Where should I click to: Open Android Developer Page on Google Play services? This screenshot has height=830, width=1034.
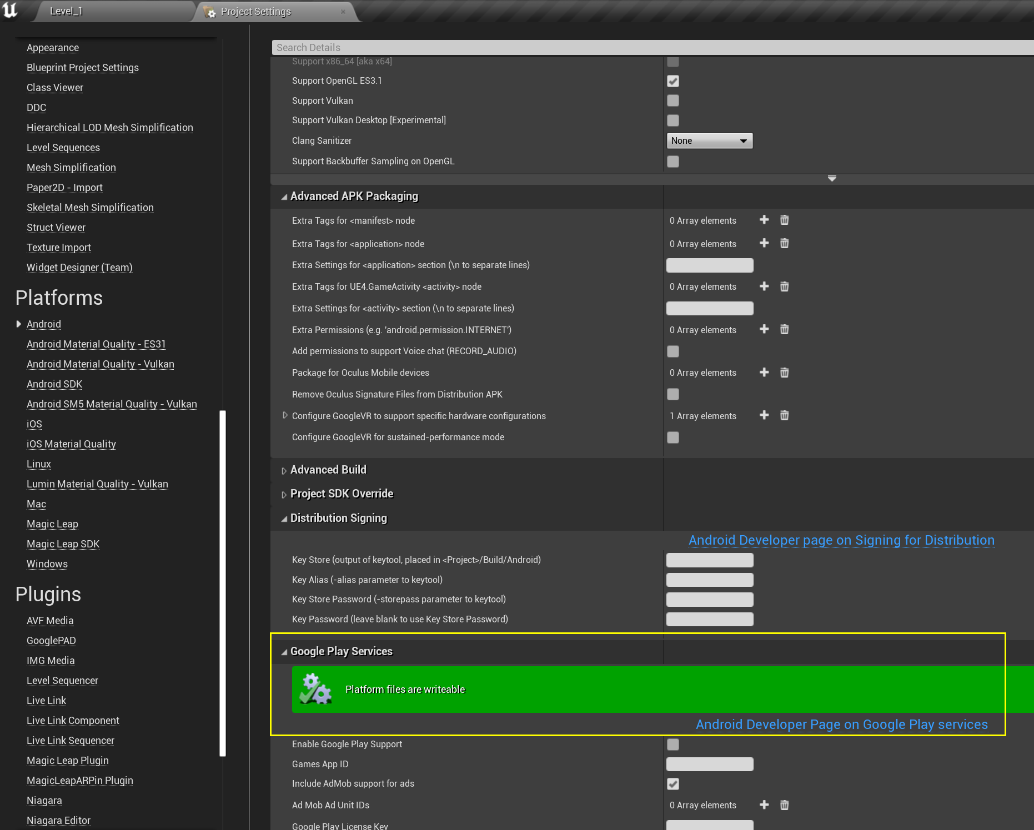(x=842, y=725)
